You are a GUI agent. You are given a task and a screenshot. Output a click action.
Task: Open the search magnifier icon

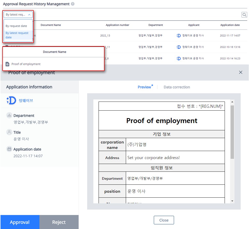(x=244, y=15)
